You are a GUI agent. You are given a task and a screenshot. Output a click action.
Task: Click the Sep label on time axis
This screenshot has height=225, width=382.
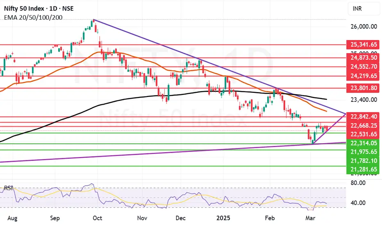click(55, 218)
